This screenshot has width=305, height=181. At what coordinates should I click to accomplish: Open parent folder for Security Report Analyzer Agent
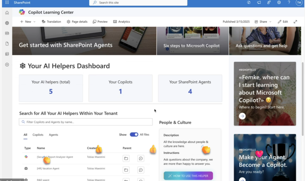pyautogui.click(x=126, y=158)
